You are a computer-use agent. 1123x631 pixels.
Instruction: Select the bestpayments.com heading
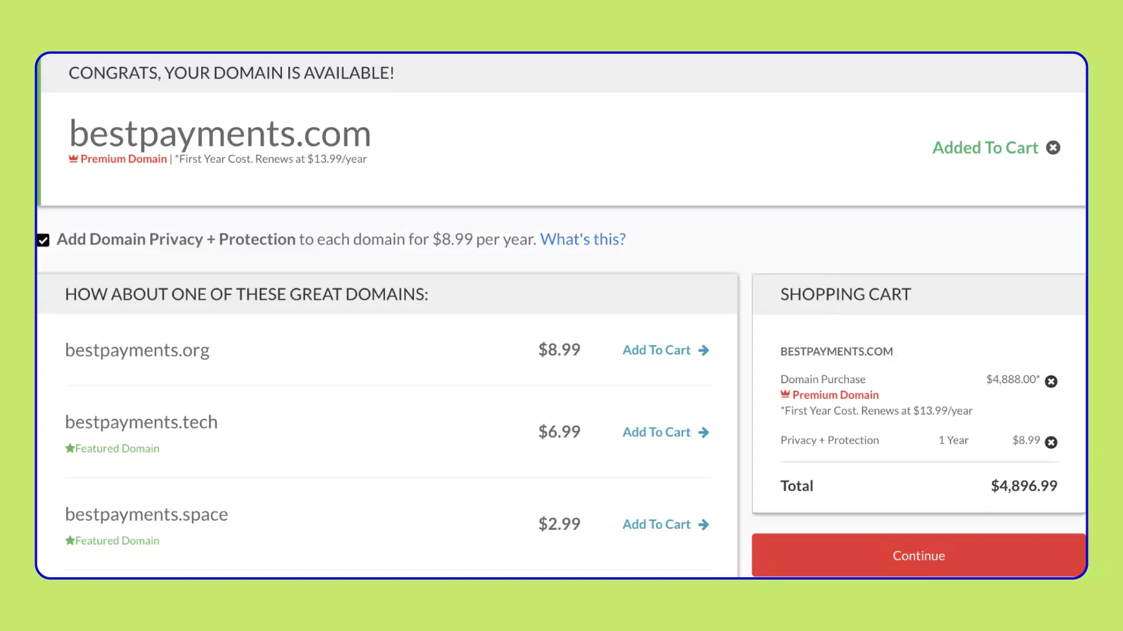click(x=220, y=133)
